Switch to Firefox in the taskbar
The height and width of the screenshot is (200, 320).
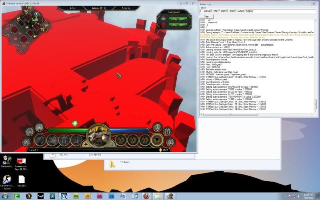pos(146,196)
